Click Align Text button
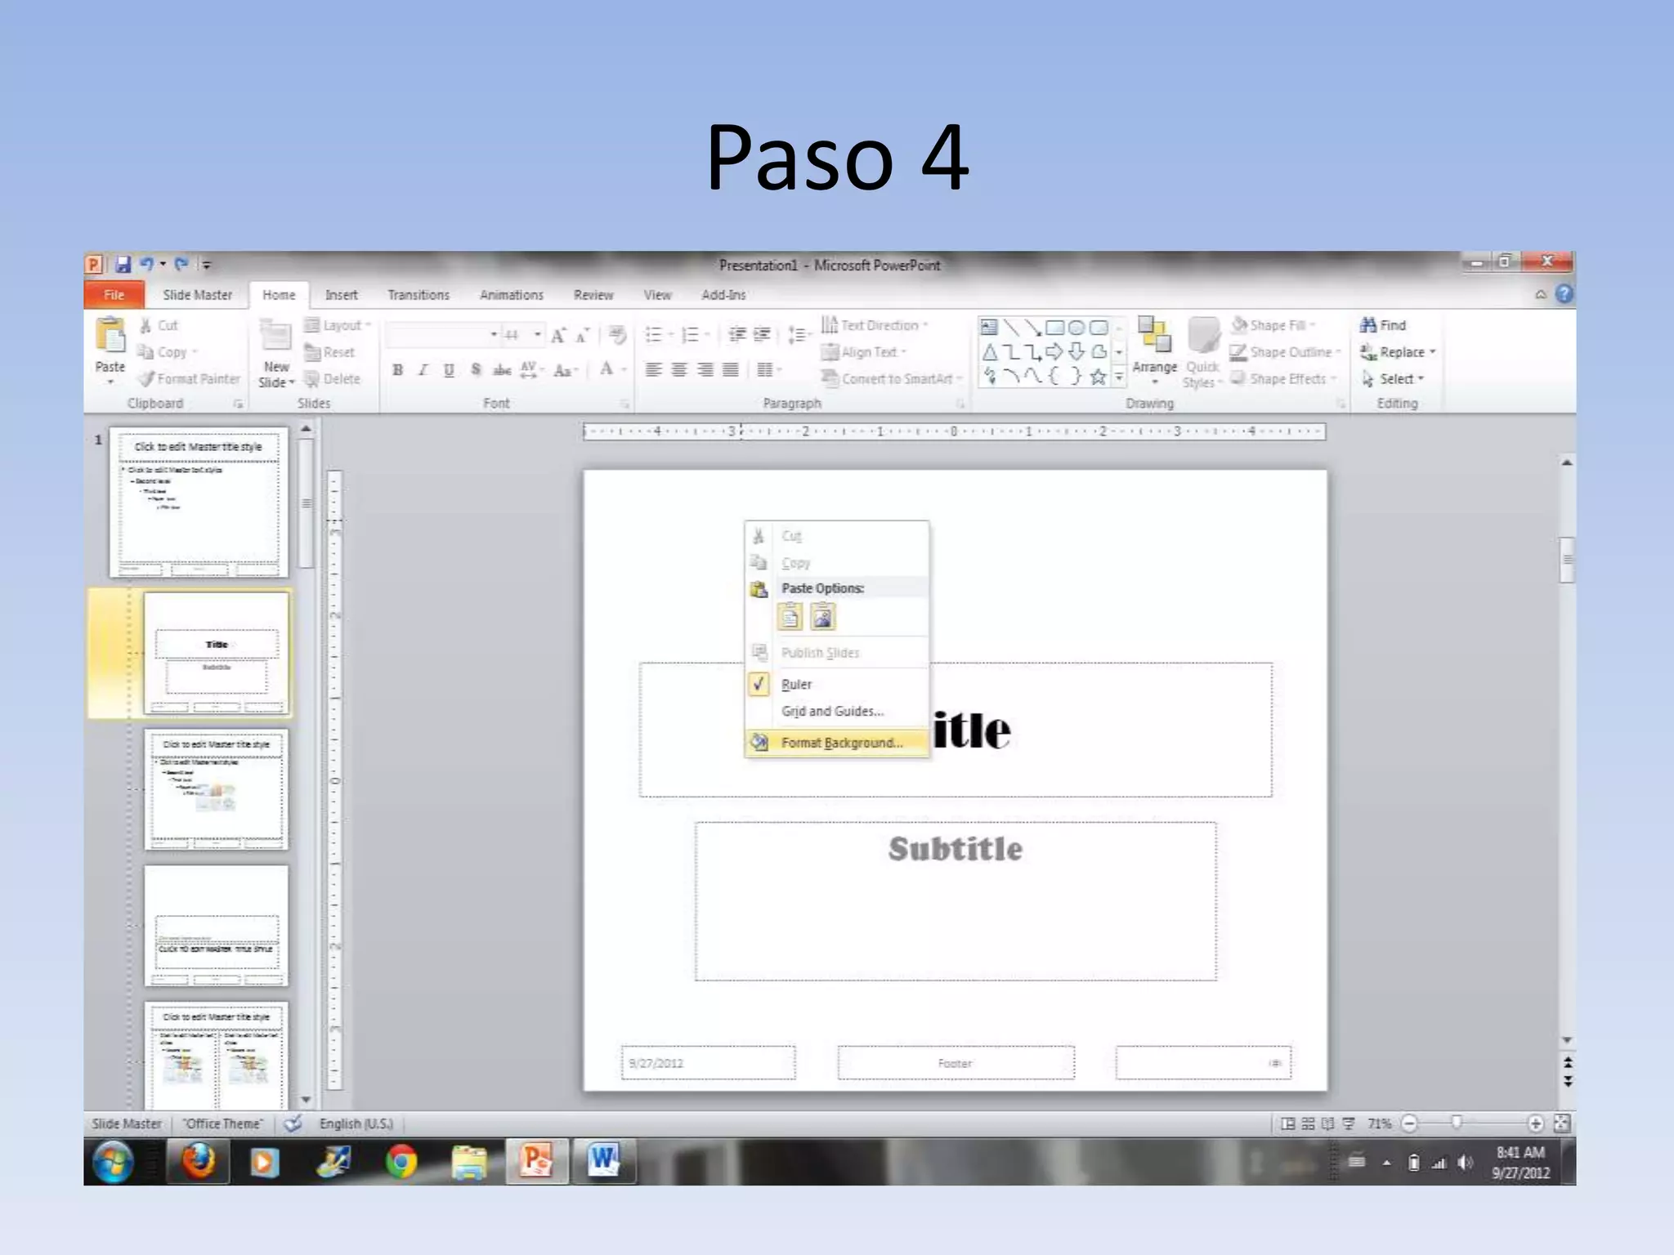This screenshot has width=1674, height=1255. pos(864,352)
